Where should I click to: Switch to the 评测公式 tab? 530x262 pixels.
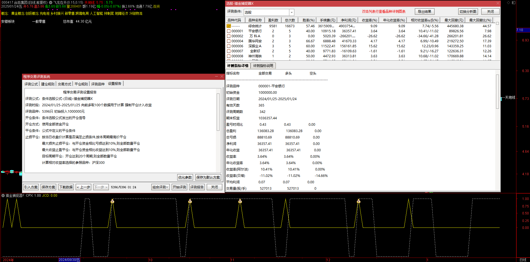(31, 84)
